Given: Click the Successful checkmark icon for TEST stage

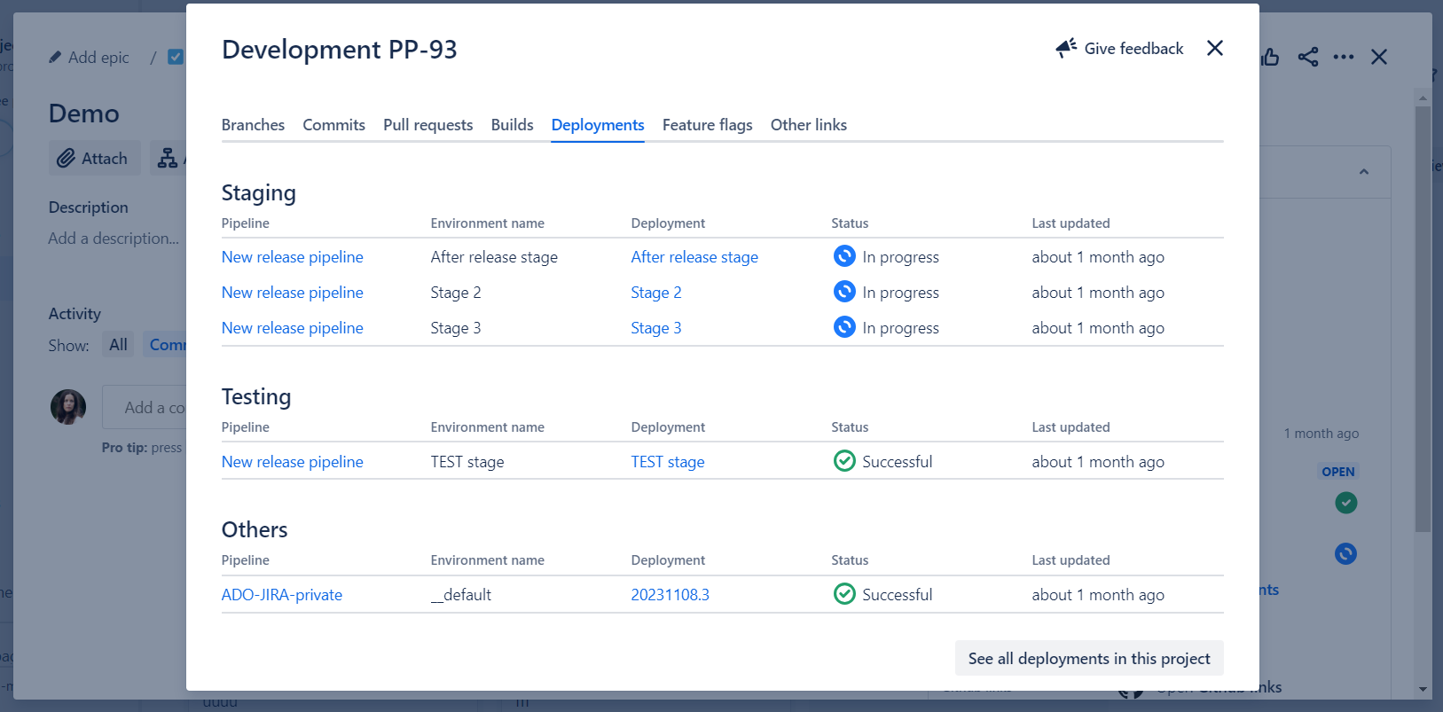Looking at the screenshot, I should [x=844, y=461].
